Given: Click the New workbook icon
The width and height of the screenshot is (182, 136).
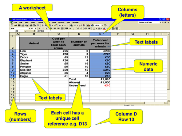Looking at the screenshot, I should click(12, 25).
